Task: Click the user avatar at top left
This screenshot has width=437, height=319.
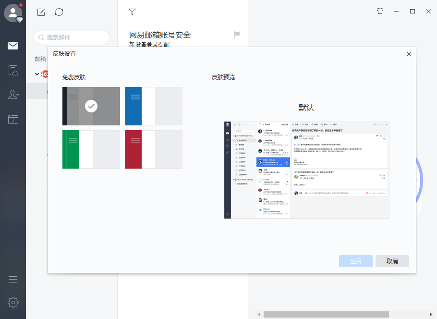Action: pyautogui.click(x=13, y=13)
